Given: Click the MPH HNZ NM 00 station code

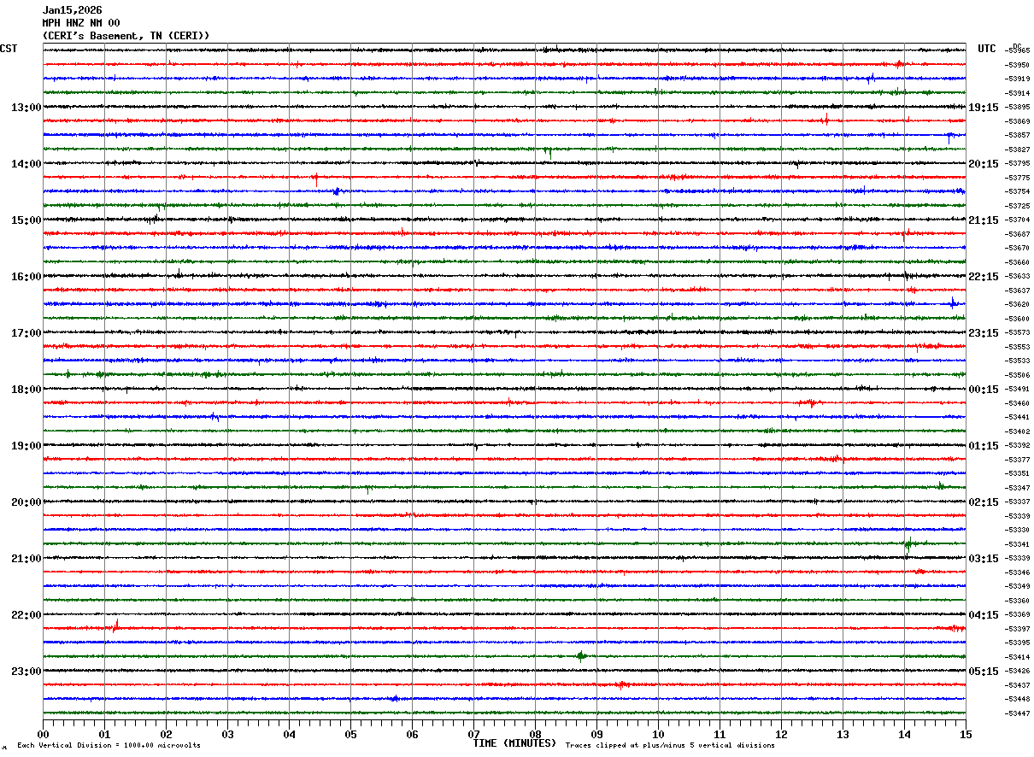Looking at the screenshot, I should click(81, 23).
